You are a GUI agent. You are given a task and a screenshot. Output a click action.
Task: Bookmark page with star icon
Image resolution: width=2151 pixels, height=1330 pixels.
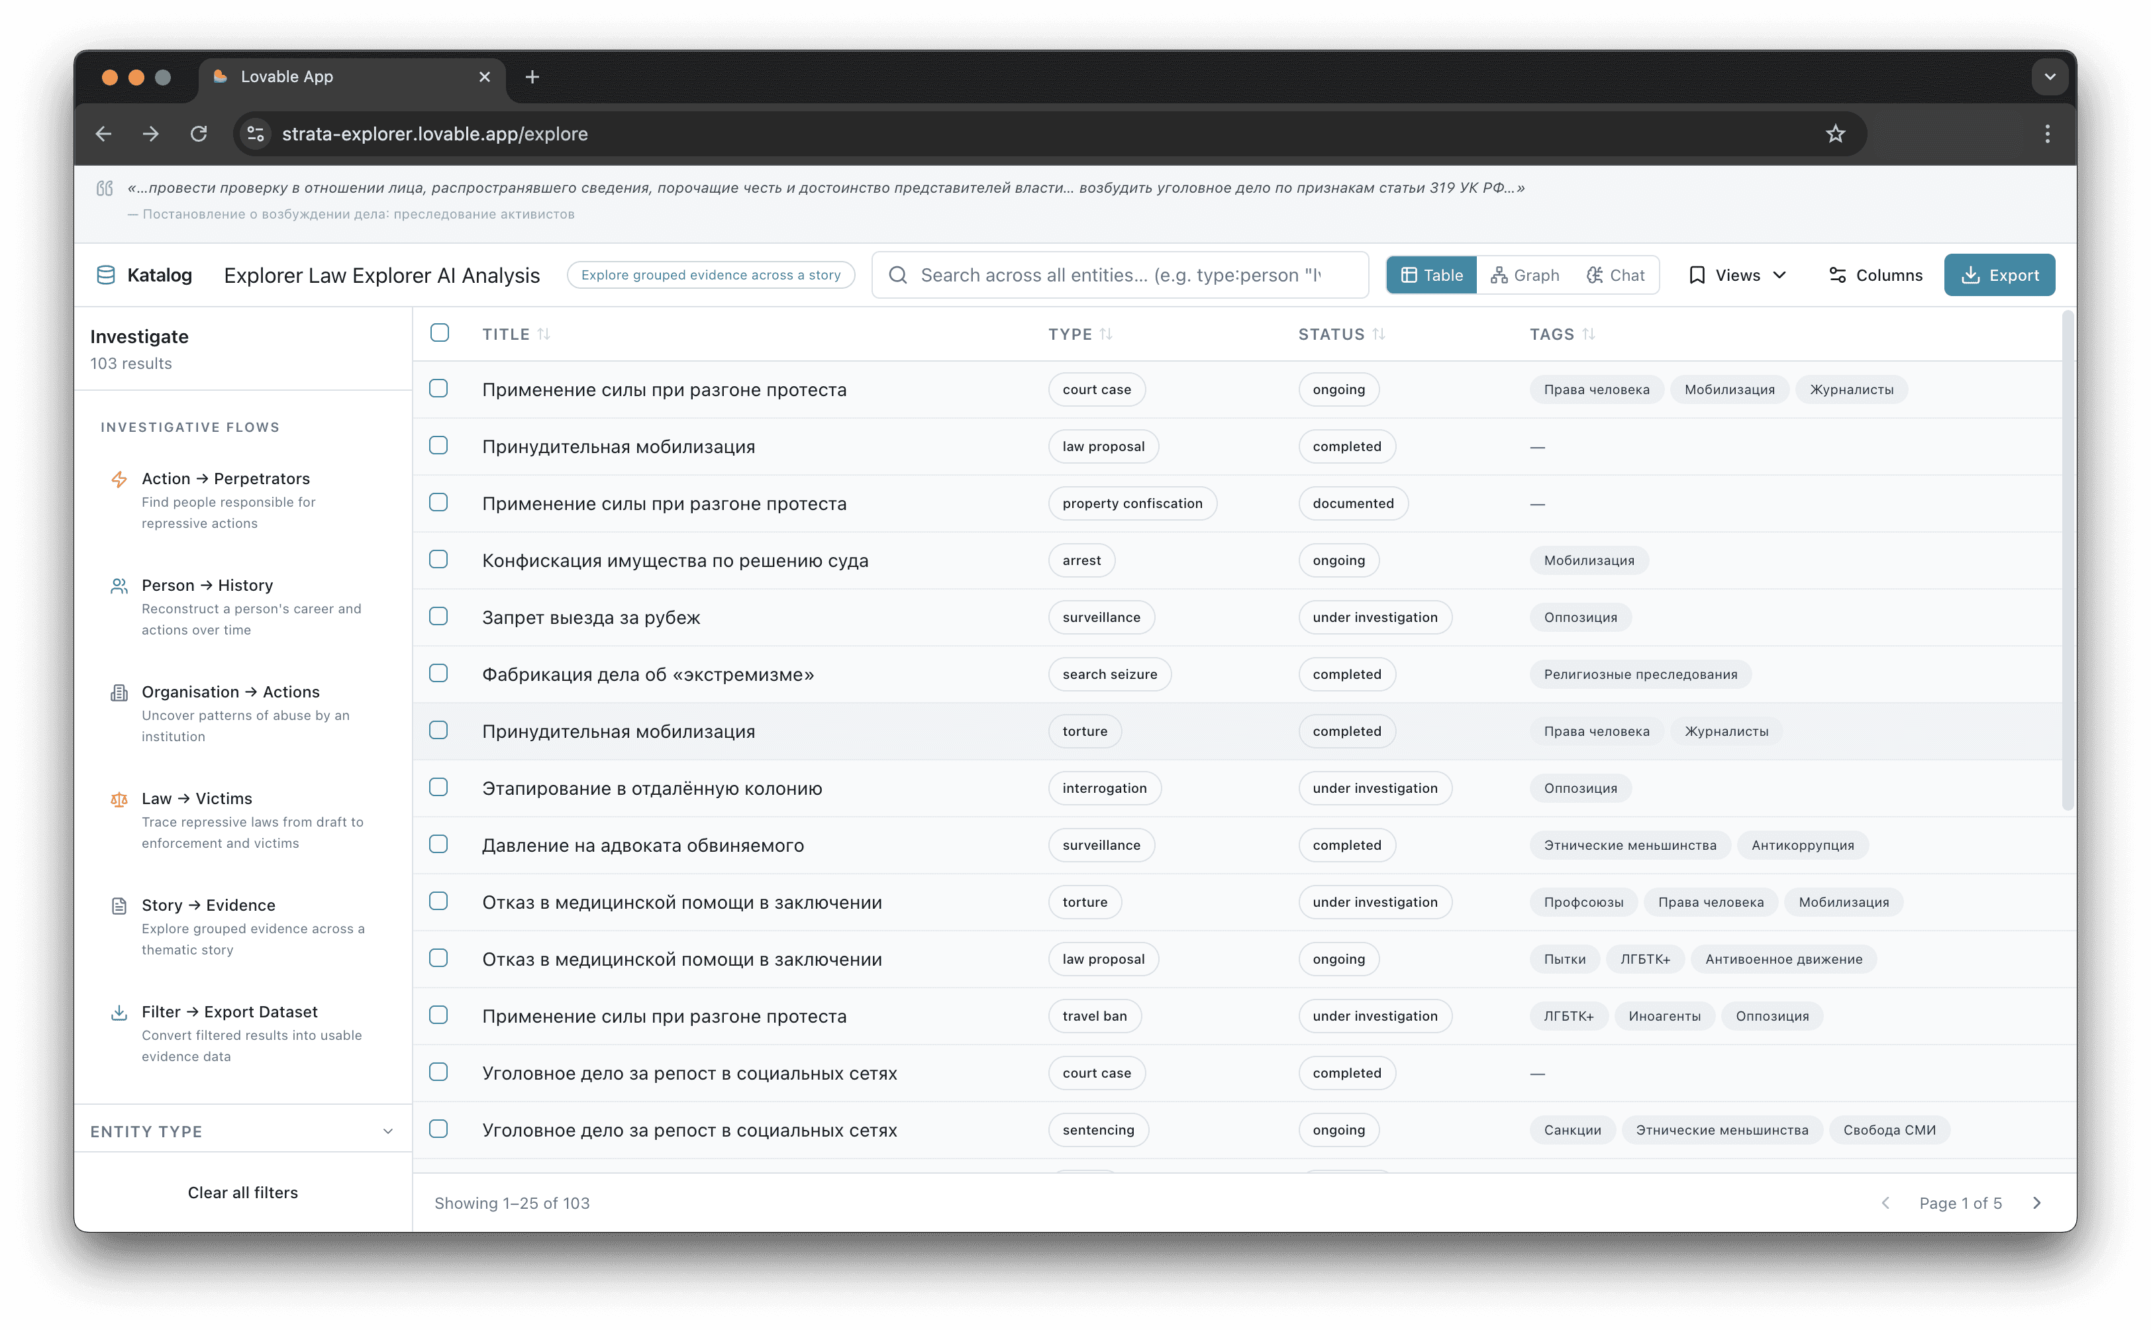(1834, 134)
